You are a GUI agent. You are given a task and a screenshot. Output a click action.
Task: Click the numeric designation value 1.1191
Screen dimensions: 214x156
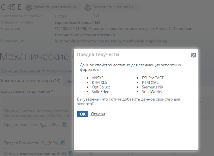point(60,16)
